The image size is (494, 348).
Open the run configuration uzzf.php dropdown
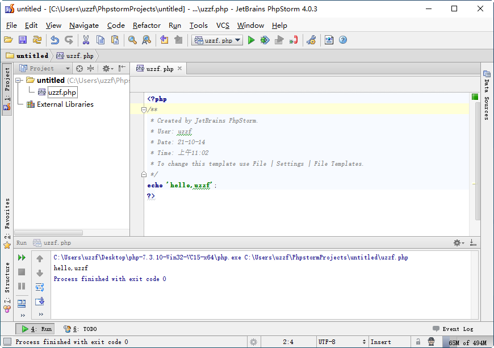(x=217, y=40)
